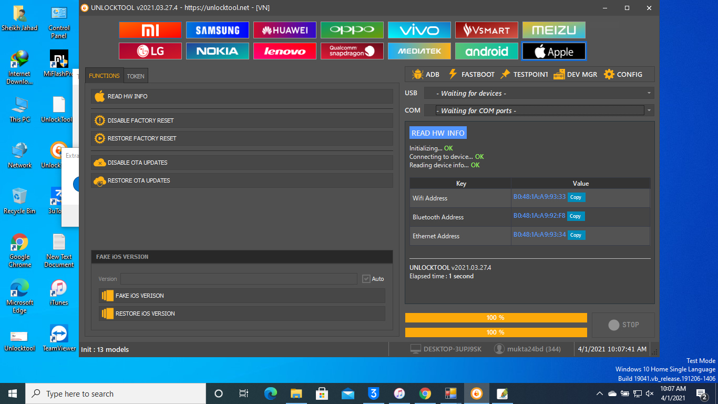718x404 pixels.
Task: Select the Qualcomm Snapdragon tile
Action: click(x=352, y=51)
